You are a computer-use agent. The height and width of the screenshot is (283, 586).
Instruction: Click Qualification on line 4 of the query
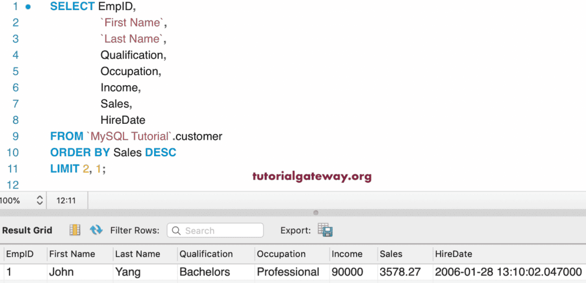133,55
